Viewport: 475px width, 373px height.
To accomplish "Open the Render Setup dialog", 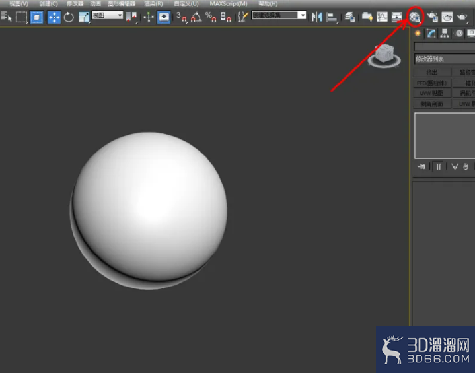I will coord(432,17).
